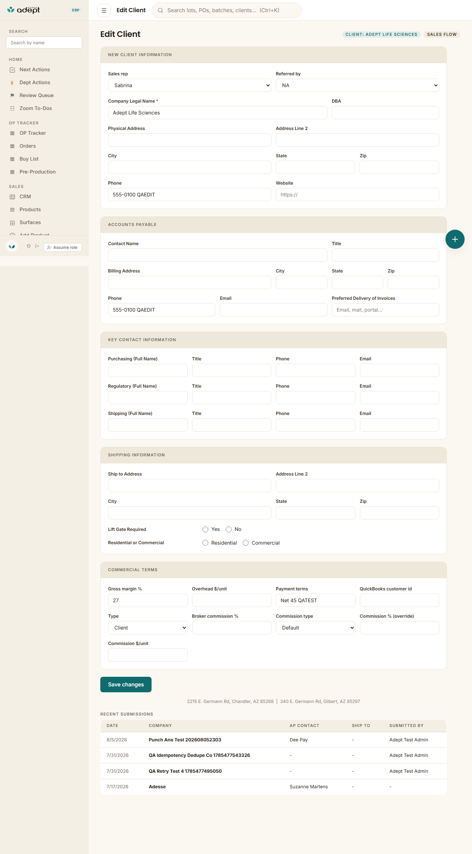Viewport: 472px width, 854px height.
Task: Click the Surfaces grid icon
Action: [x=13, y=223]
